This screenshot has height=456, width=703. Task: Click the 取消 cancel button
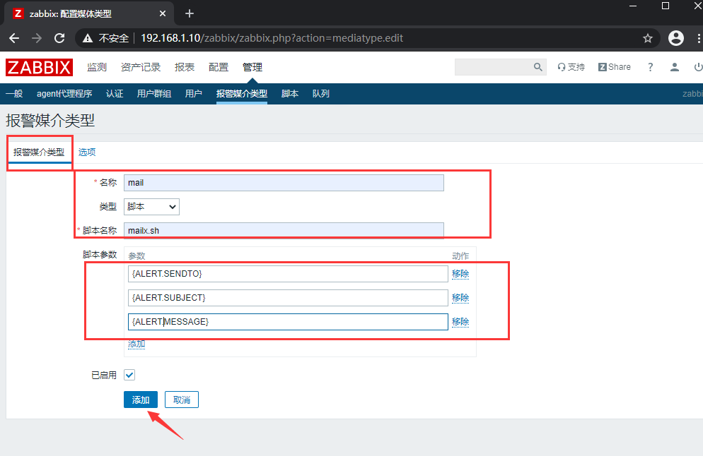point(182,400)
